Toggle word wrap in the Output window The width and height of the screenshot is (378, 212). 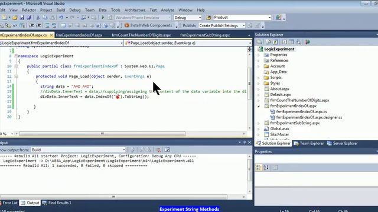167,150
